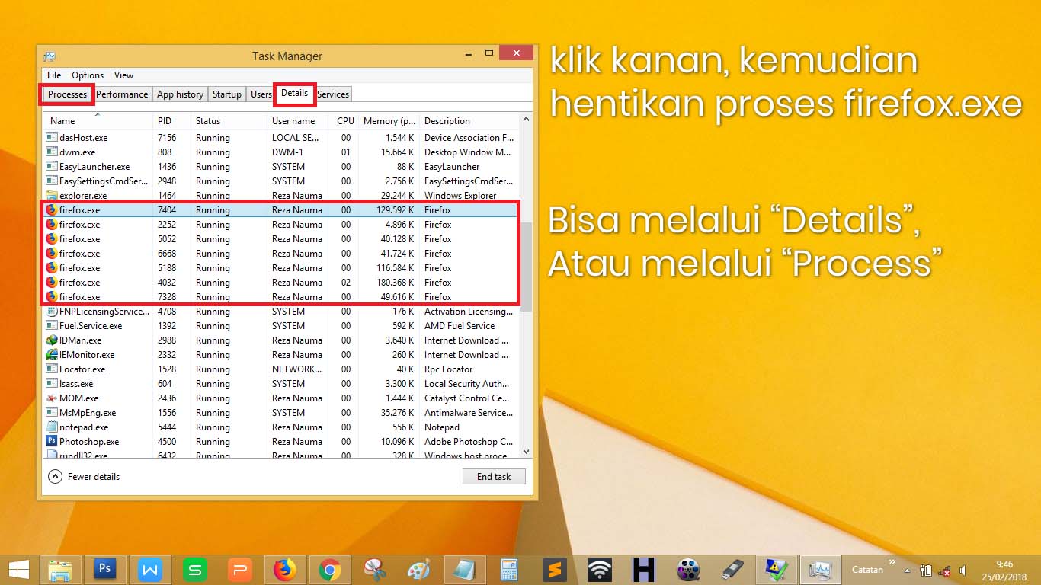
Task: Sort by the Description column header
Action: pos(469,120)
